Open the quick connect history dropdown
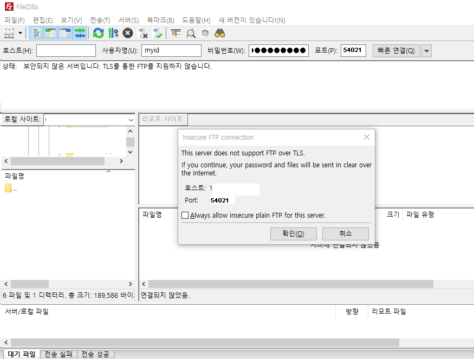The image size is (474, 359). pyautogui.click(x=427, y=51)
